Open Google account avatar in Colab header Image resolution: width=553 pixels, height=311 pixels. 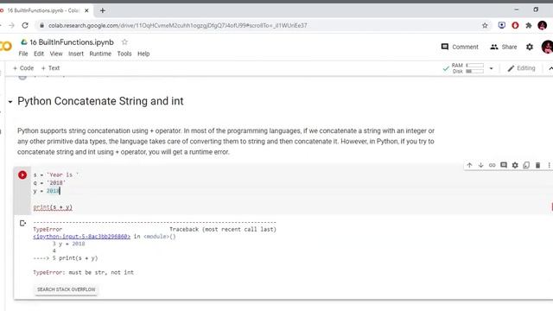tap(548, 47)
